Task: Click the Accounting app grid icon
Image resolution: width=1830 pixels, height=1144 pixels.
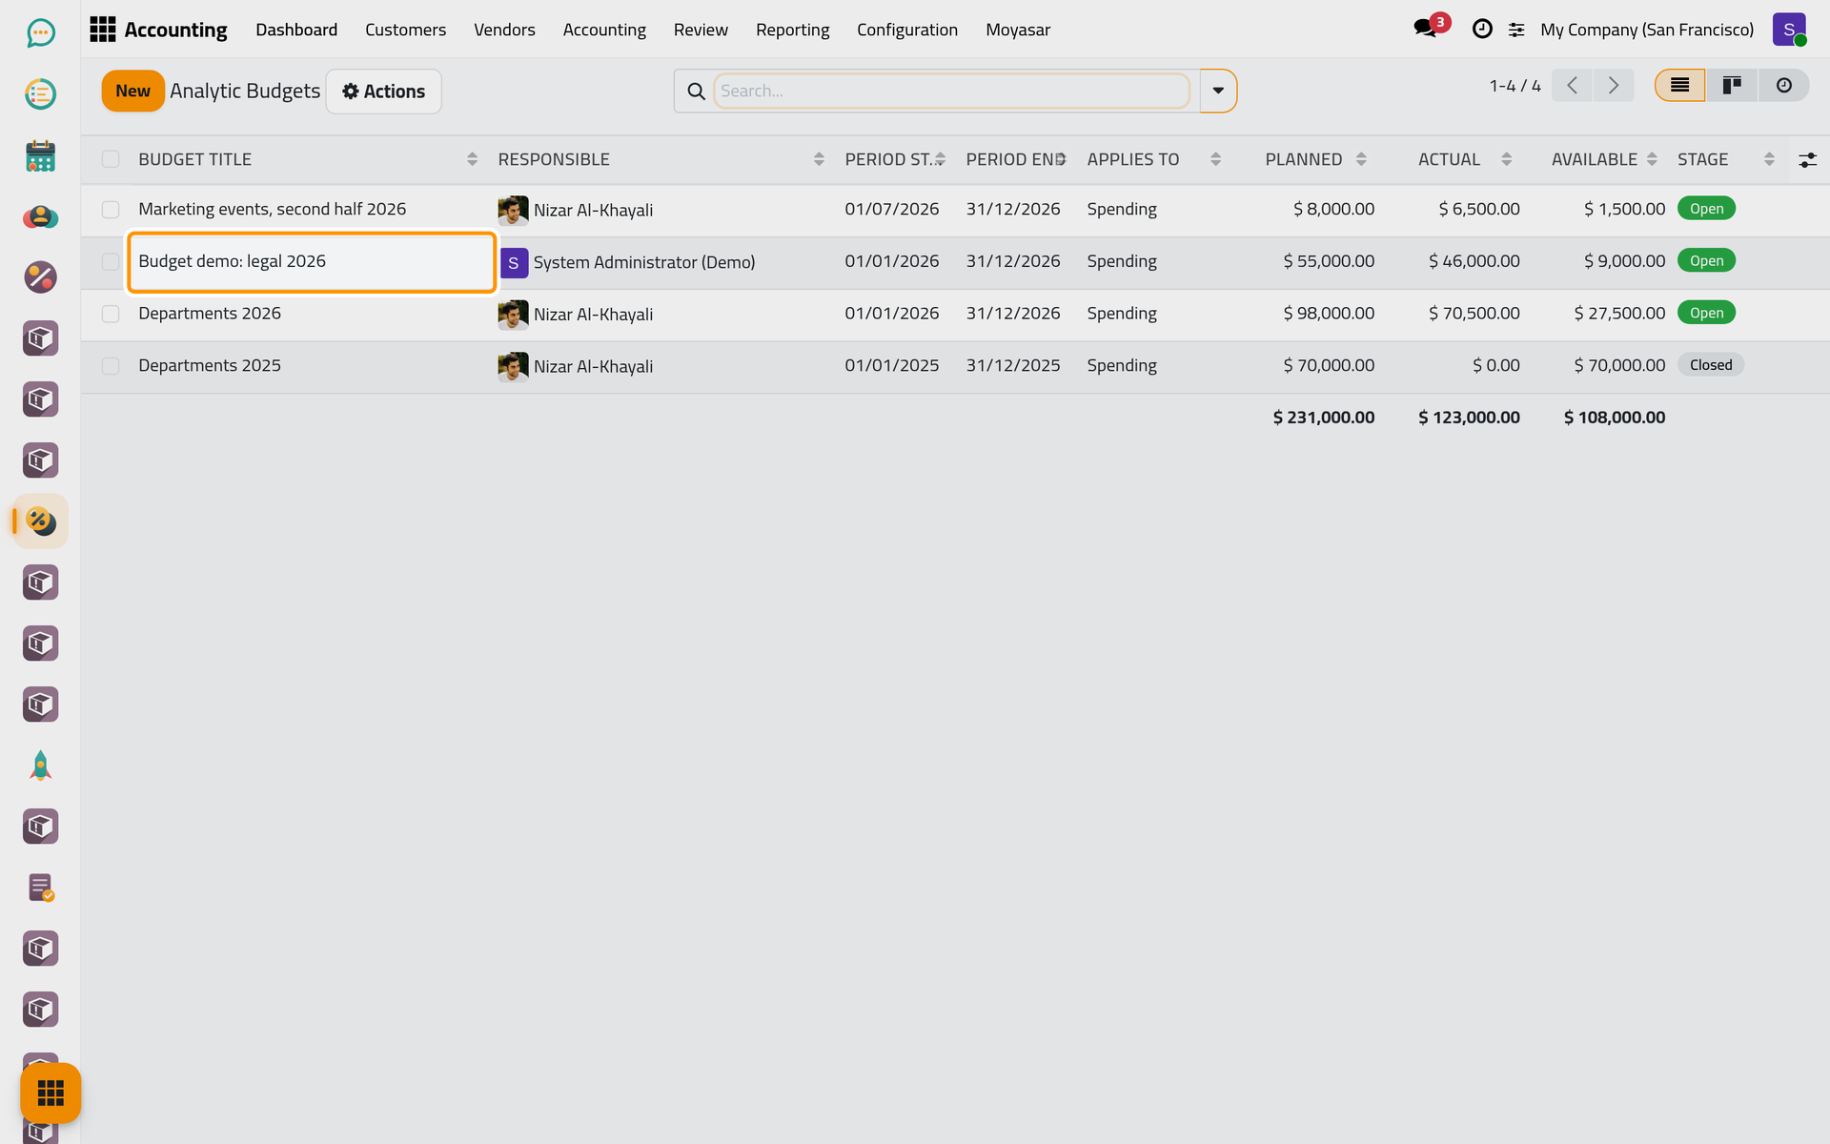Action: pyautogui.click(x=102, y=30)
